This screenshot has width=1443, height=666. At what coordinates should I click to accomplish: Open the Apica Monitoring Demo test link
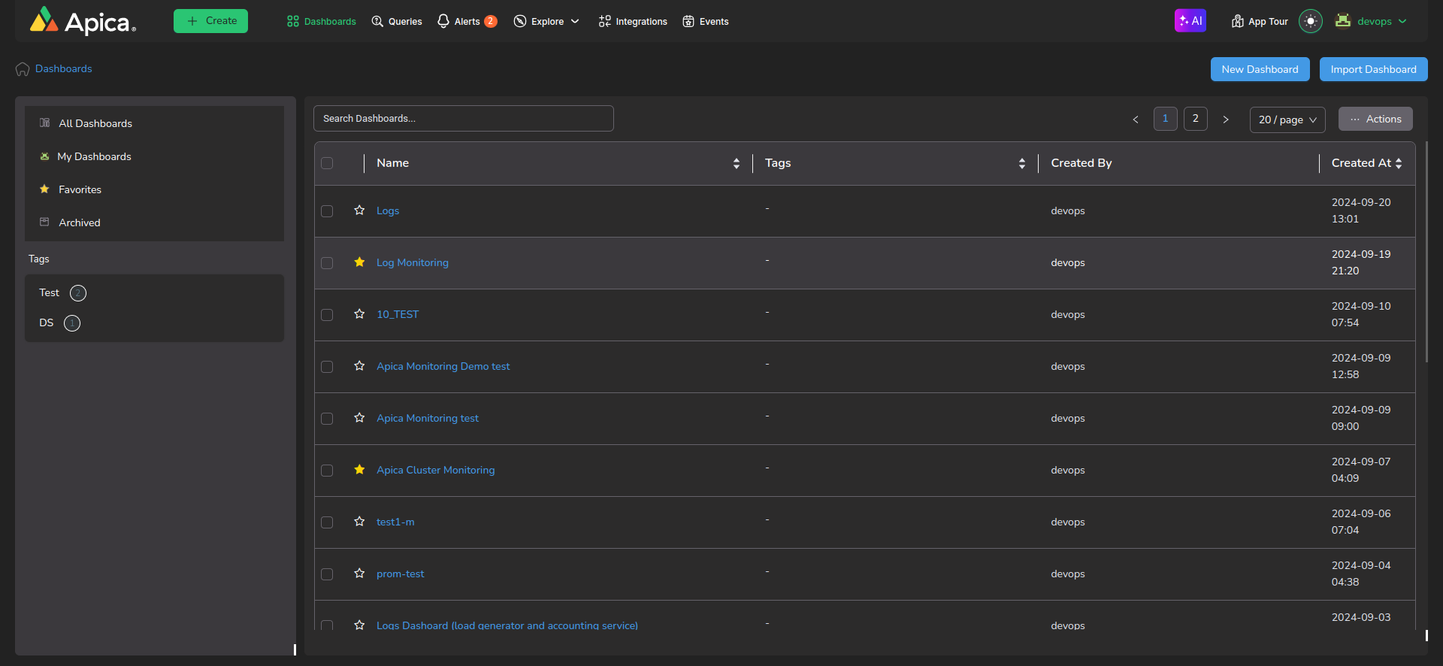tap(443, 366)
